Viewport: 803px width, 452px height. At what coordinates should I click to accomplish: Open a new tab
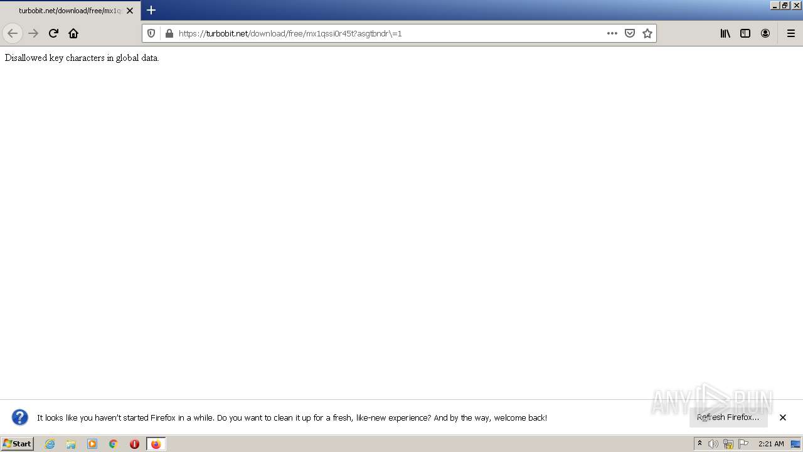coord(151,10)
